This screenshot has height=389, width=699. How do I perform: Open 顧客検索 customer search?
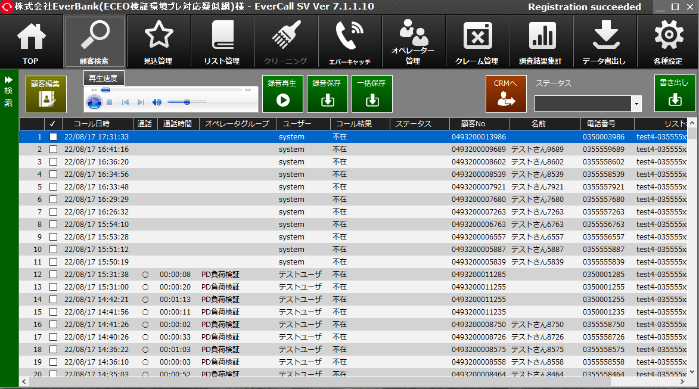pyautogui.click(x=95, y=42)
